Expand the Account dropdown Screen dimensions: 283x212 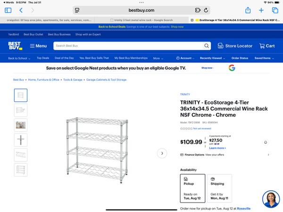click(185, 58)
